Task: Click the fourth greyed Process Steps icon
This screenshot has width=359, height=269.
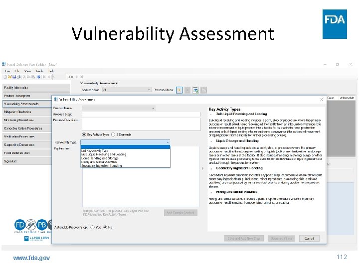Action: point(203,90)
